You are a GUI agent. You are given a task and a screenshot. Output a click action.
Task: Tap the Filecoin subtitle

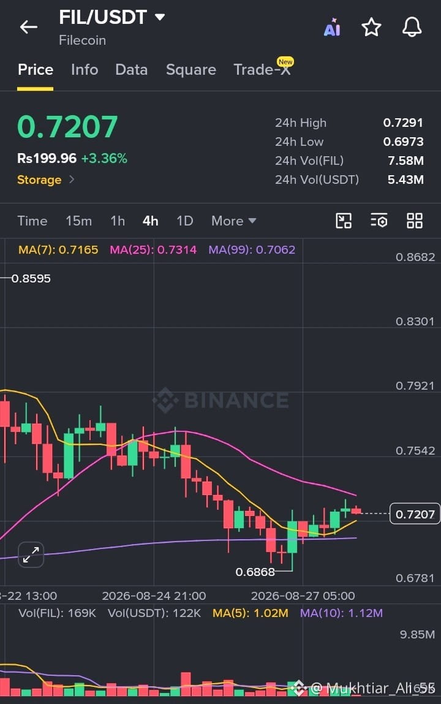click(x=83, y=40)
